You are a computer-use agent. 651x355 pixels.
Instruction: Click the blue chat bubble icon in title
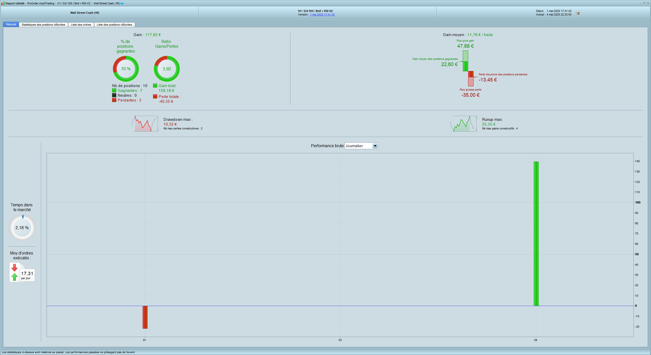click(122, 3)
